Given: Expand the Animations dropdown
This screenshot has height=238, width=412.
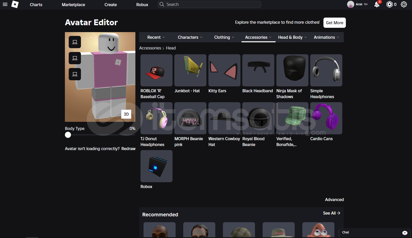Looking at the screenshot, I should click(x=326, y=37).
